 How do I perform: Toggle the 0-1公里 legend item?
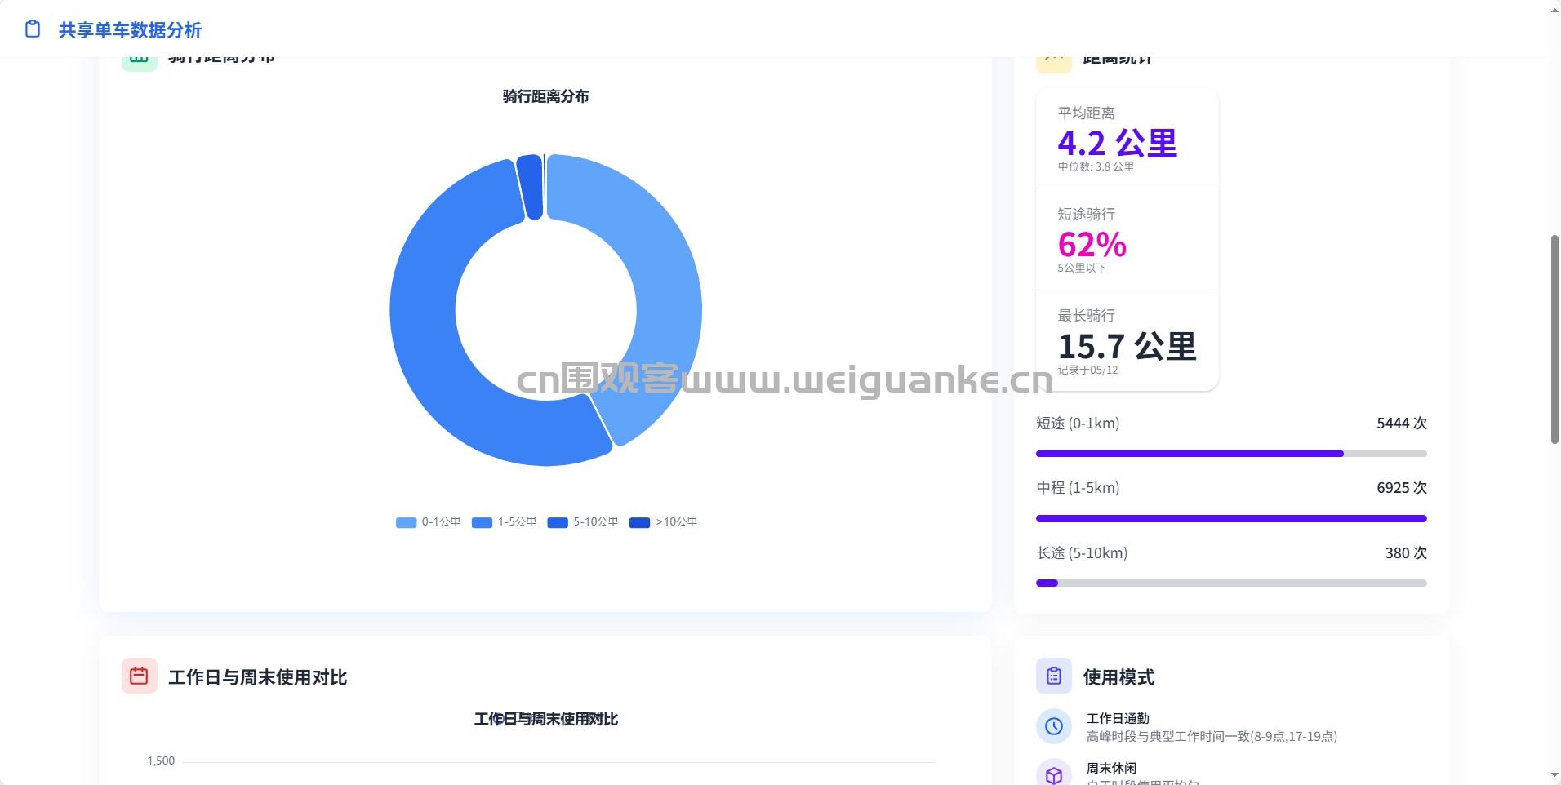429,522
